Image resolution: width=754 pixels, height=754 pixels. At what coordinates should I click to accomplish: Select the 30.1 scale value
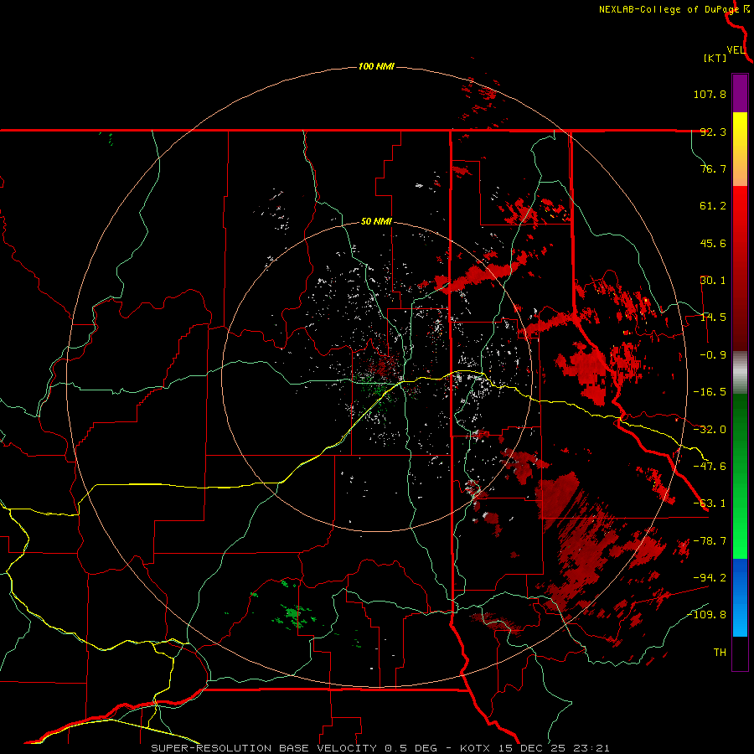pos(713,281)
